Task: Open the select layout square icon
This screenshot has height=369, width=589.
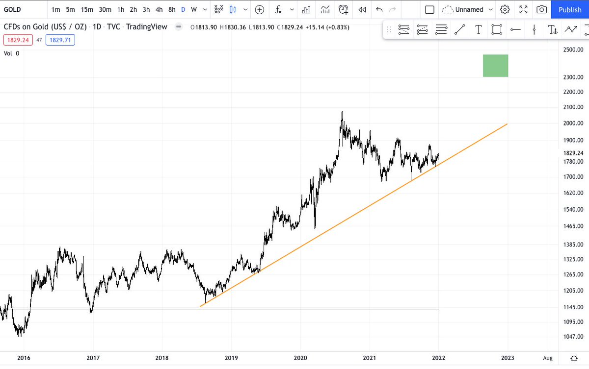Action: (x=429, y=9)
